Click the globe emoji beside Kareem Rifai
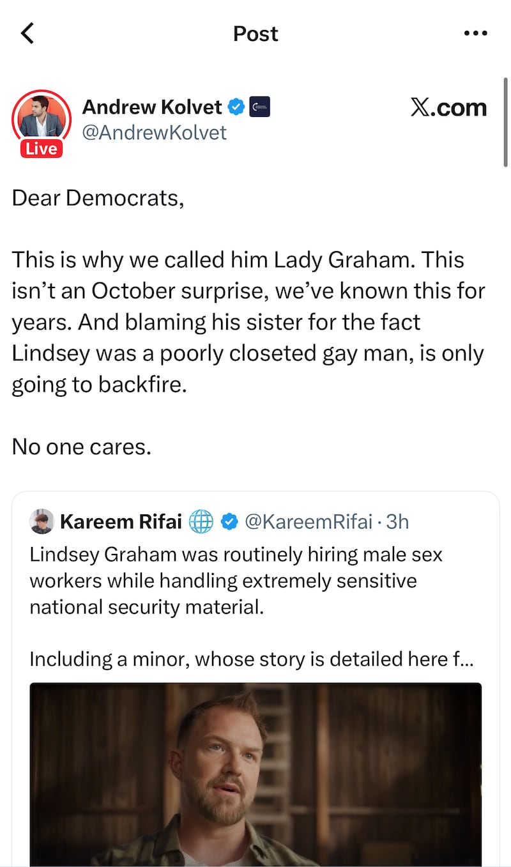Viewport: 511px width, 867px height. [x=201, y=521]
